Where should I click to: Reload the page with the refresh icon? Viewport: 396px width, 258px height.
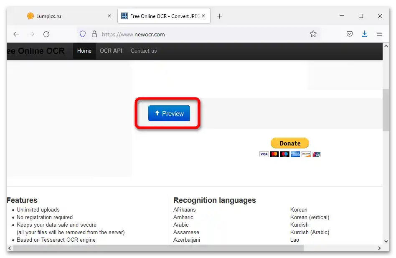(46, 34)
